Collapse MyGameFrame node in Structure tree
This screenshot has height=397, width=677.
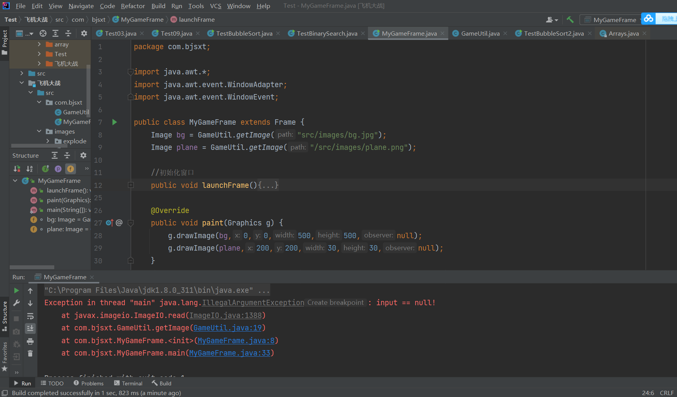pos(15,180)
